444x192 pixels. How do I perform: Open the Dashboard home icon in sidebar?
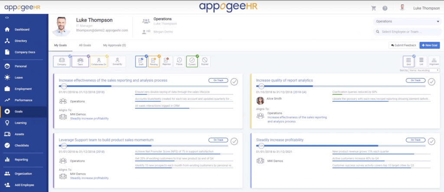point(7,29)
